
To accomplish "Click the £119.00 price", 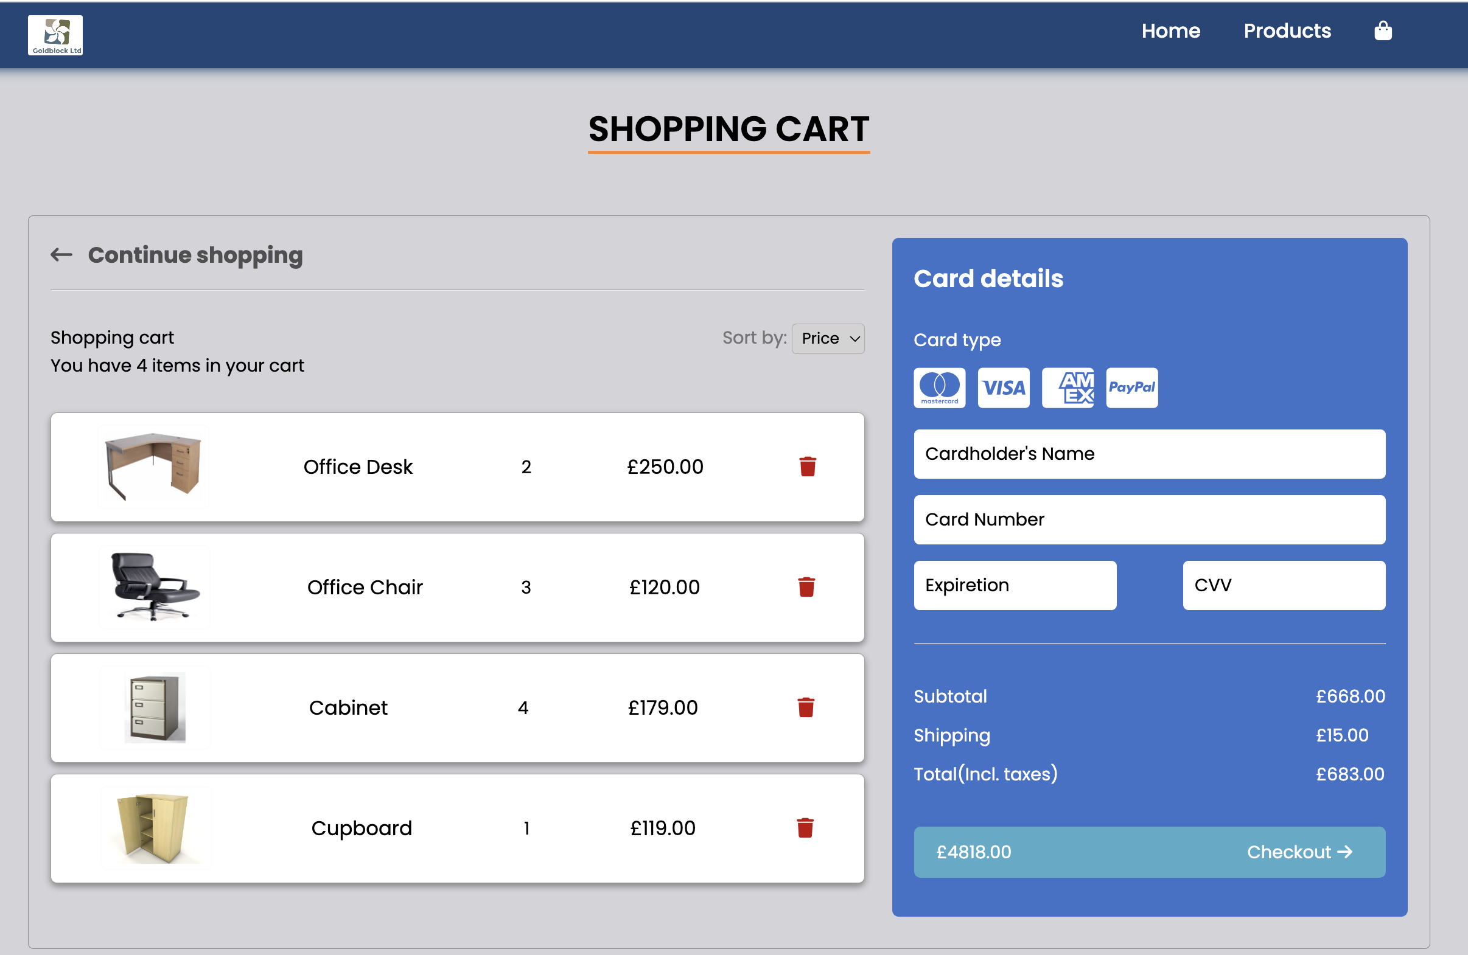I will [x=662, y=827].
